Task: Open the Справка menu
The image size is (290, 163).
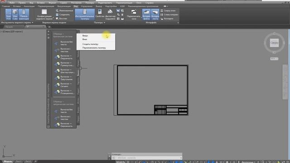Action: 150,3
